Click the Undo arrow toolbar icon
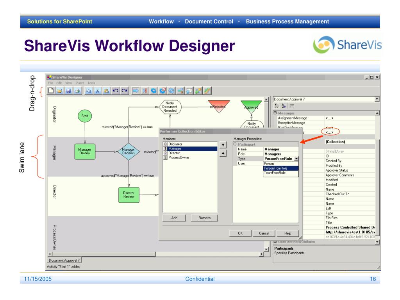Image resolution: width=400 pixels, height=300 pixels. 115,91
